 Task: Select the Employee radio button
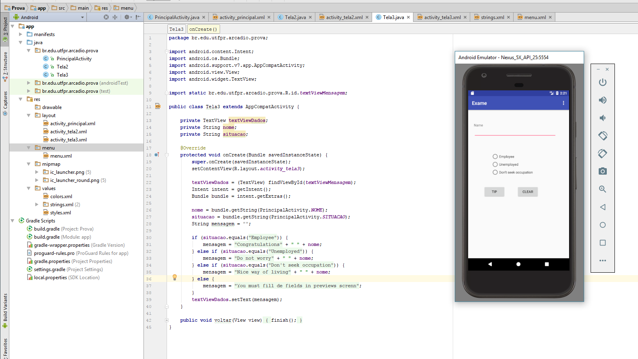[495, 156]
